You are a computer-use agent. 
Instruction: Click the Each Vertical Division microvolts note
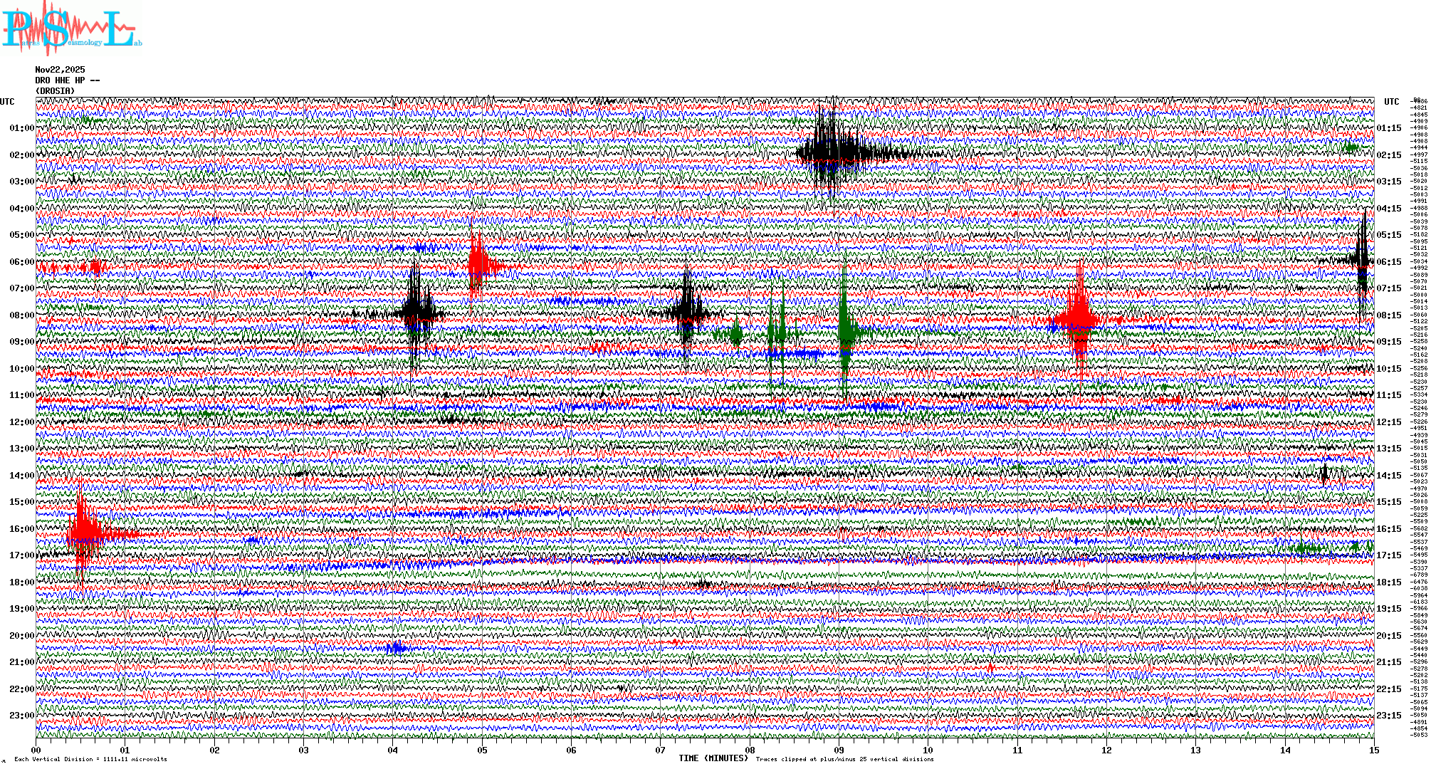coord(90,759)
